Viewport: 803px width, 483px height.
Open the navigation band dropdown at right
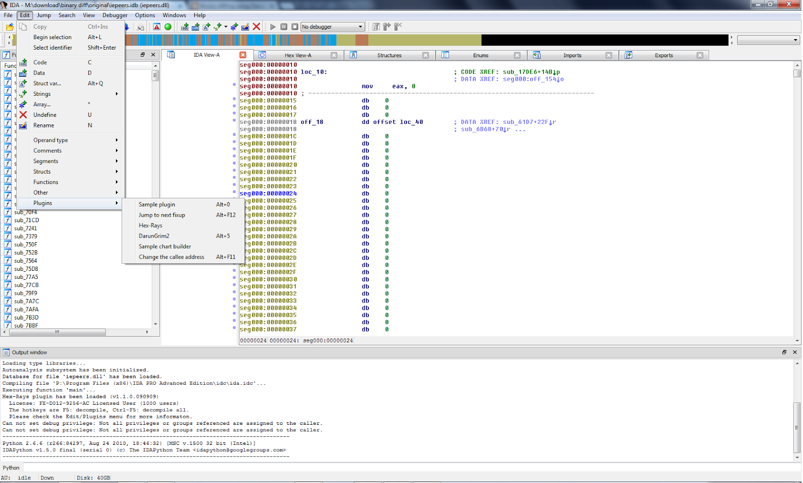tap(768, 40)
